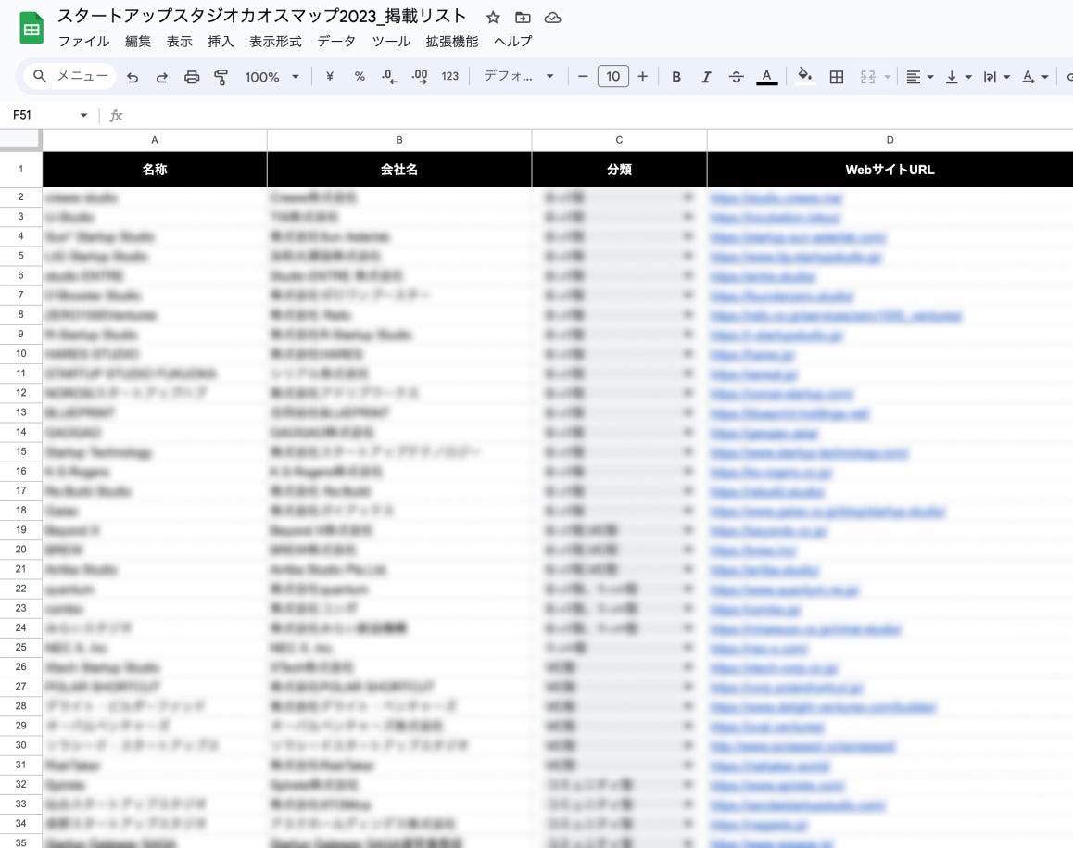
Task: Rename the document title スタートアップスタジオカオスマップ2023_掲載リスト
Action: pyautogui.click(x=261, y=17)
